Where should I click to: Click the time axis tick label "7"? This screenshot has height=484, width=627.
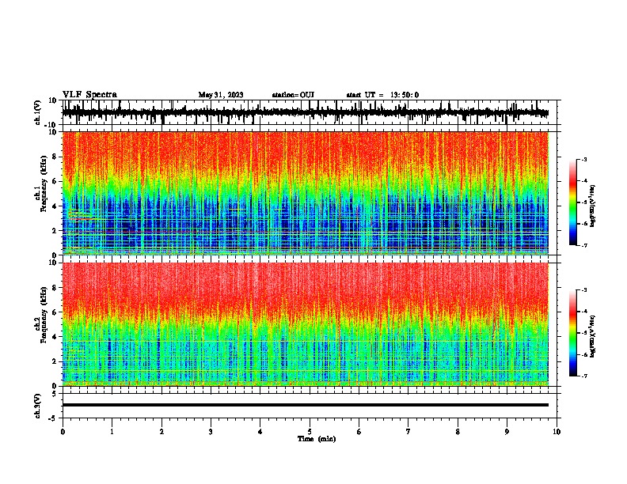(408, 432)
